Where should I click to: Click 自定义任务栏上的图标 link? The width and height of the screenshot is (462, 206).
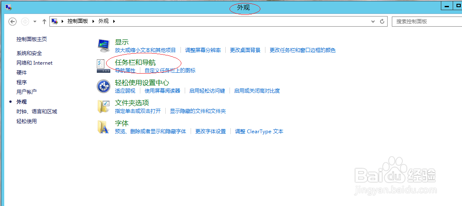(x=170, y=71)
